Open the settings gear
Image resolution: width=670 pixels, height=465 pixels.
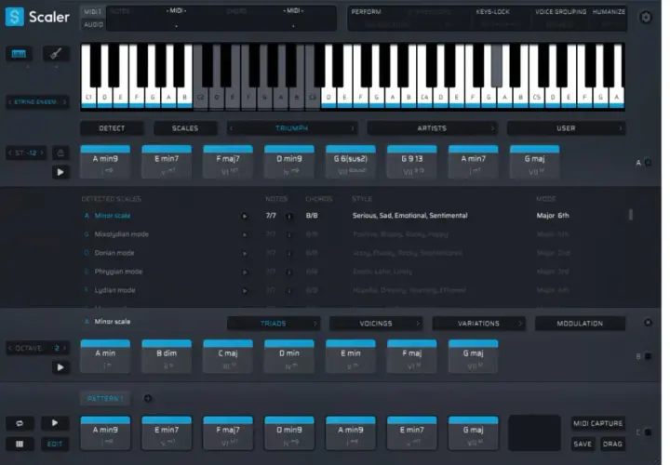coord(646,17)
